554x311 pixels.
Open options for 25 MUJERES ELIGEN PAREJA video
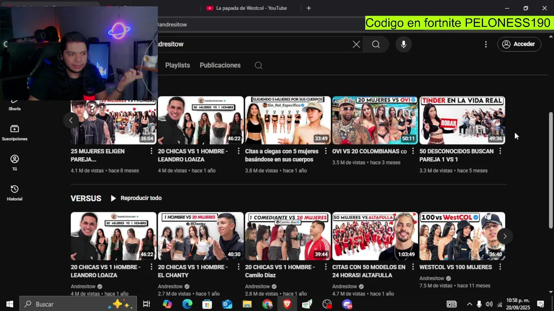(x=151, y=151)
